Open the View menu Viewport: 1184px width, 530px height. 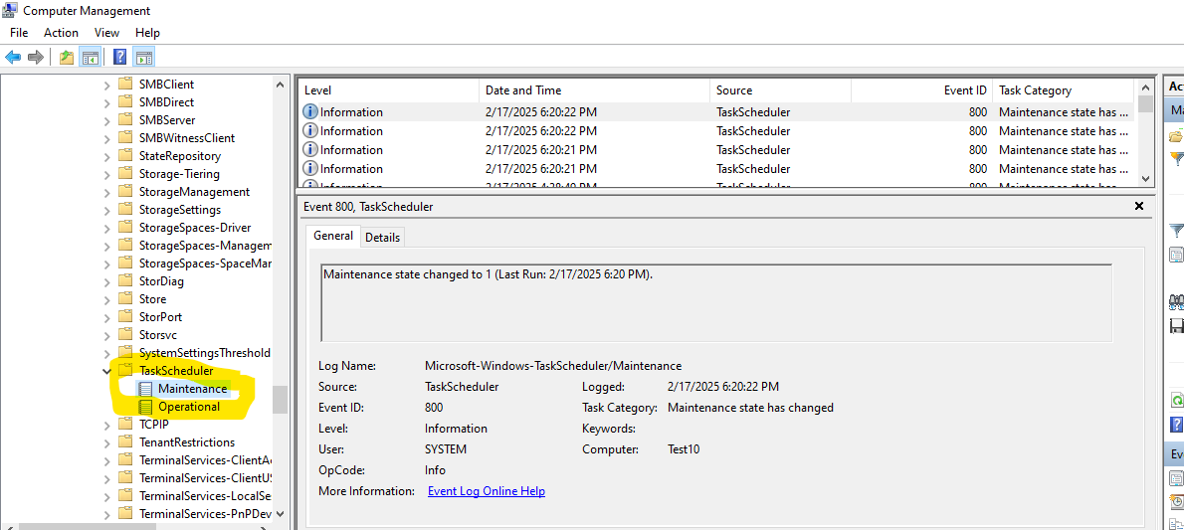(x=107, y=33)
